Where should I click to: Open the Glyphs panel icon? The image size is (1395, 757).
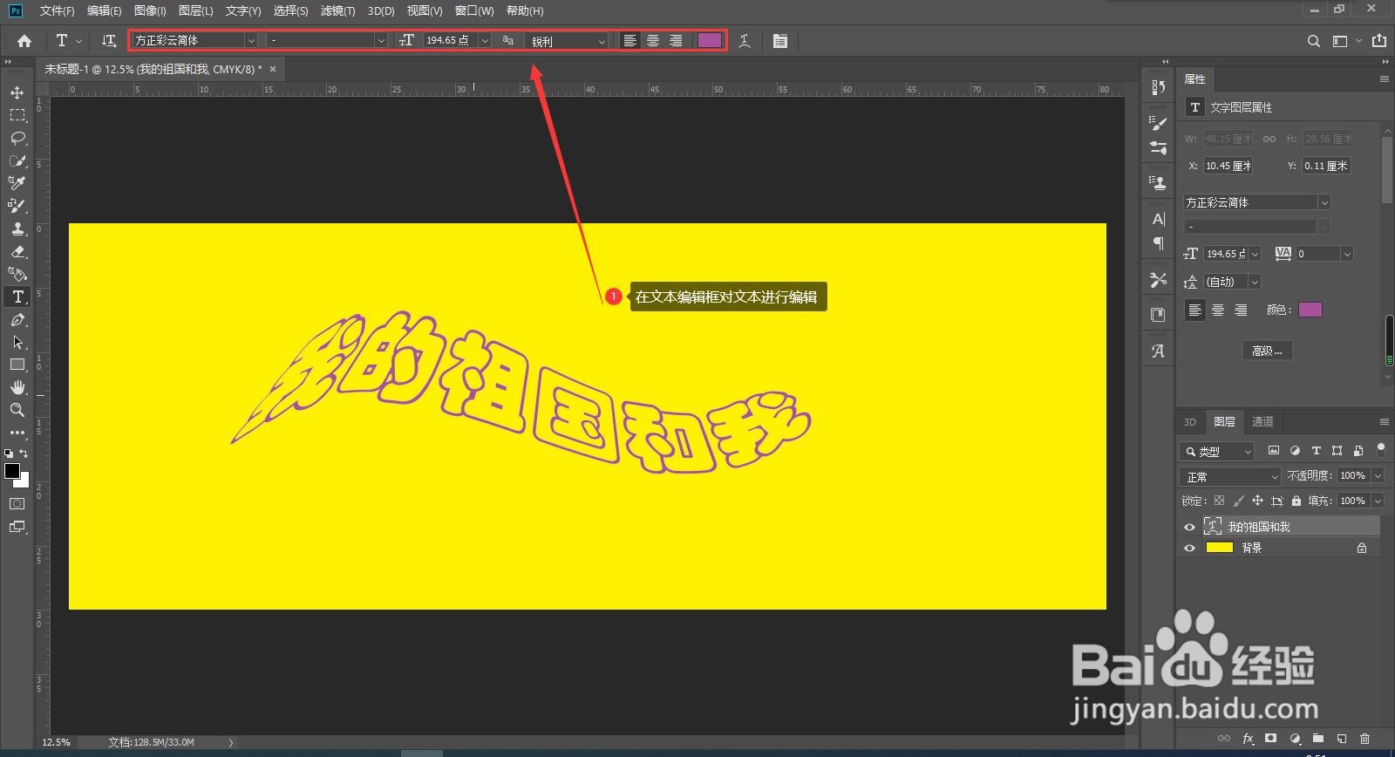coord(1158,351)
